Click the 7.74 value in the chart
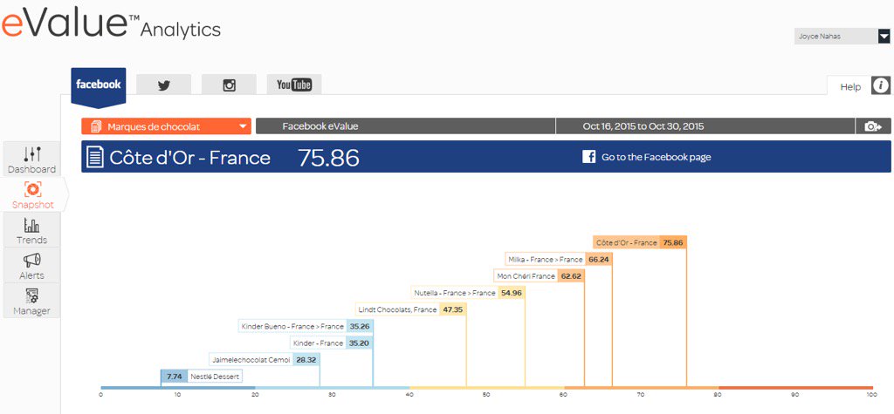Viewport: 894px width, 414px height. coord(174,377)
